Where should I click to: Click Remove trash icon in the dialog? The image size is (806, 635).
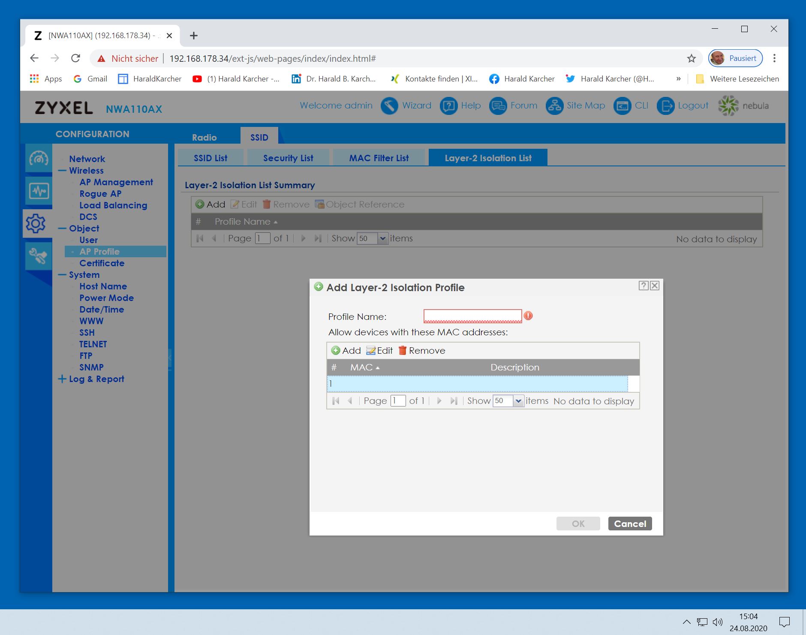pos(402,351)
